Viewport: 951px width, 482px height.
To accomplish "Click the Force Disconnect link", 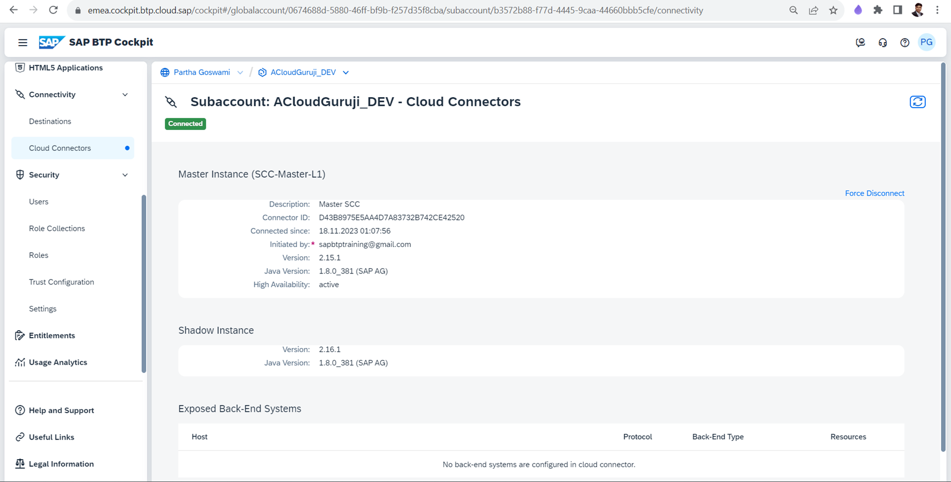I will pos(874,193).
